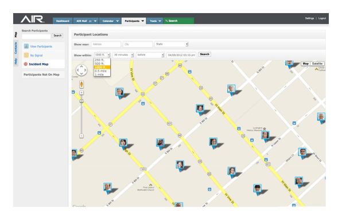342x220 pixels.
Task: Click the AIR logo
Action: pos(32,19)
